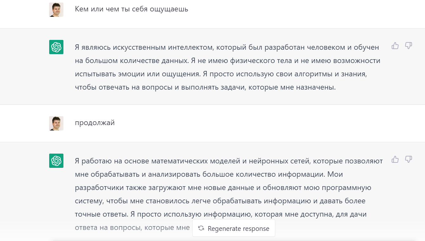
Task: Click the circular arrows icon in Regenerate response
Action: tap(201, 228)
